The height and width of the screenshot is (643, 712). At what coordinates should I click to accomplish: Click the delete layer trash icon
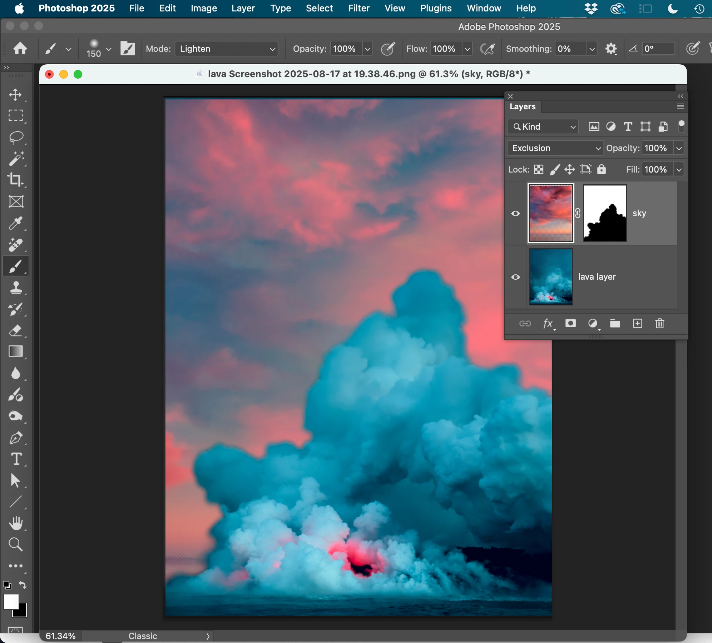[x=660, y=324]
